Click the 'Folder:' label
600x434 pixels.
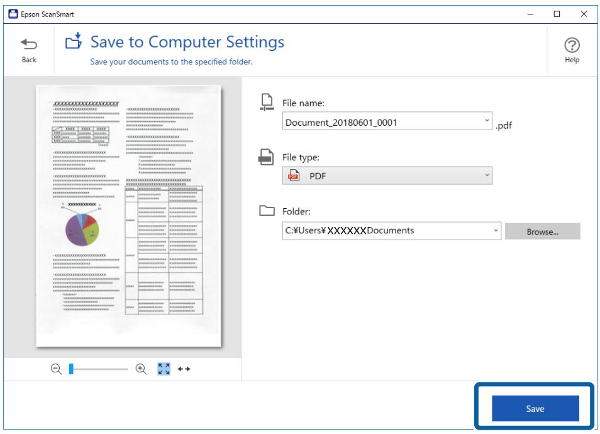pos(296,211)
